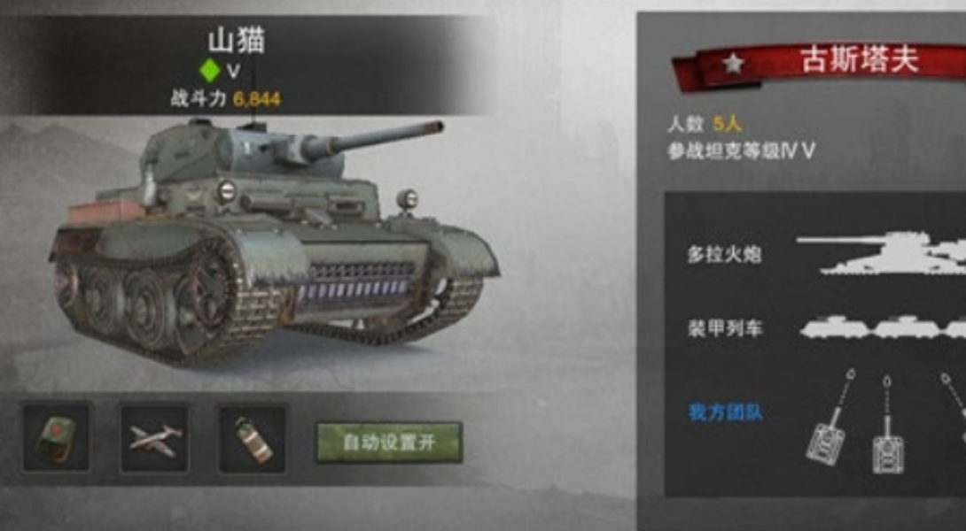Click the 战斗力 6,844 combat power value
Screen dimensions: 966x531
(x=225, y=98)
